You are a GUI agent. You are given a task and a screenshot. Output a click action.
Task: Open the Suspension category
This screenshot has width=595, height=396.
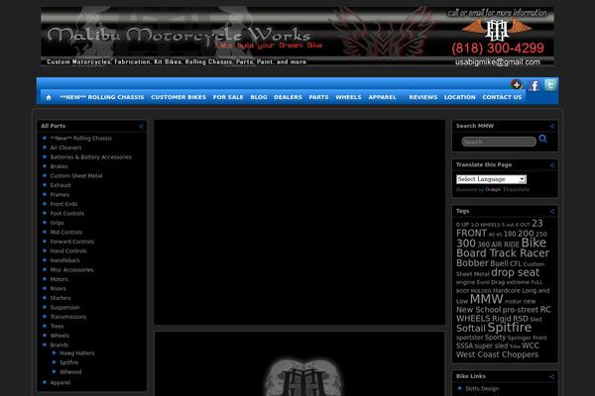click(x=64, y=308)
